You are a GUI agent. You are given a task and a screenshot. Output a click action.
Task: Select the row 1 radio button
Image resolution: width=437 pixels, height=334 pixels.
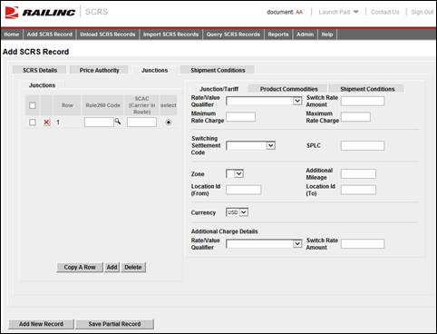coord(169,123)
